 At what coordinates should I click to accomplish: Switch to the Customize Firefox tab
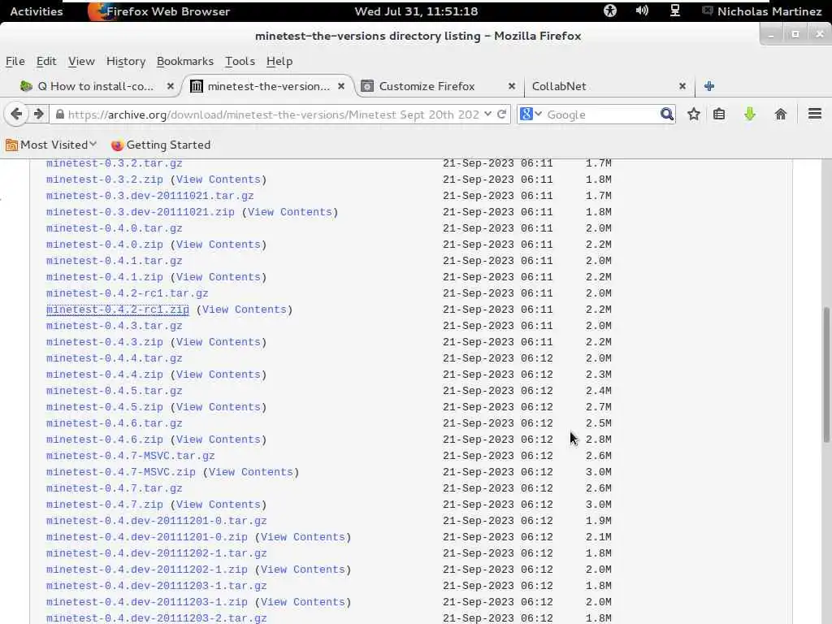tap(427, 86)
